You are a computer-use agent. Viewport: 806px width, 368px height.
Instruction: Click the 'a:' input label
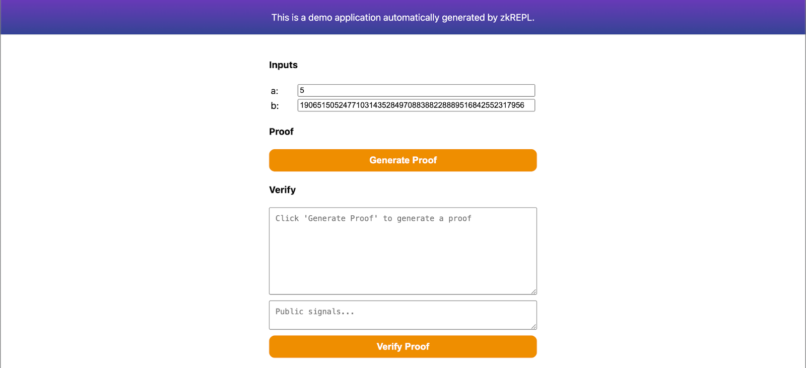(x=275, y=91)
